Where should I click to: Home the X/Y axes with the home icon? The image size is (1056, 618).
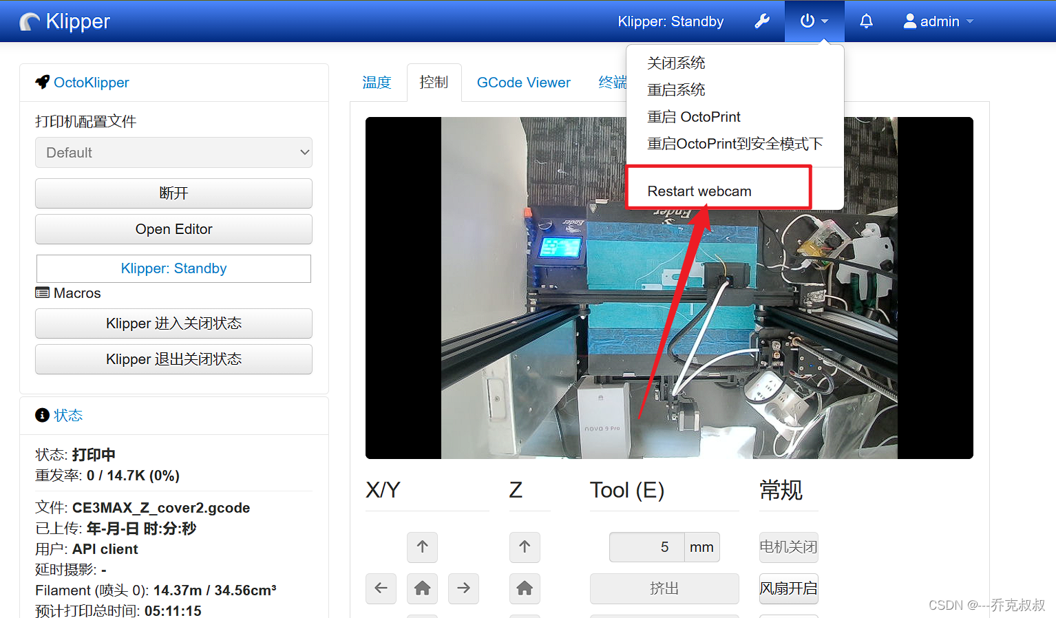(422, 588)
